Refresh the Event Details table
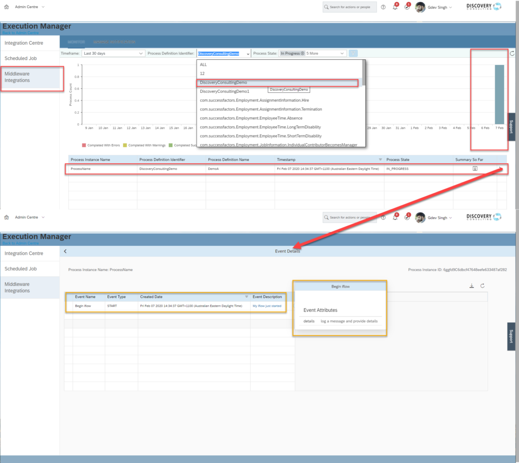This screenshot has height=463, width=519. pyautogui.click(x=482, y=286)
